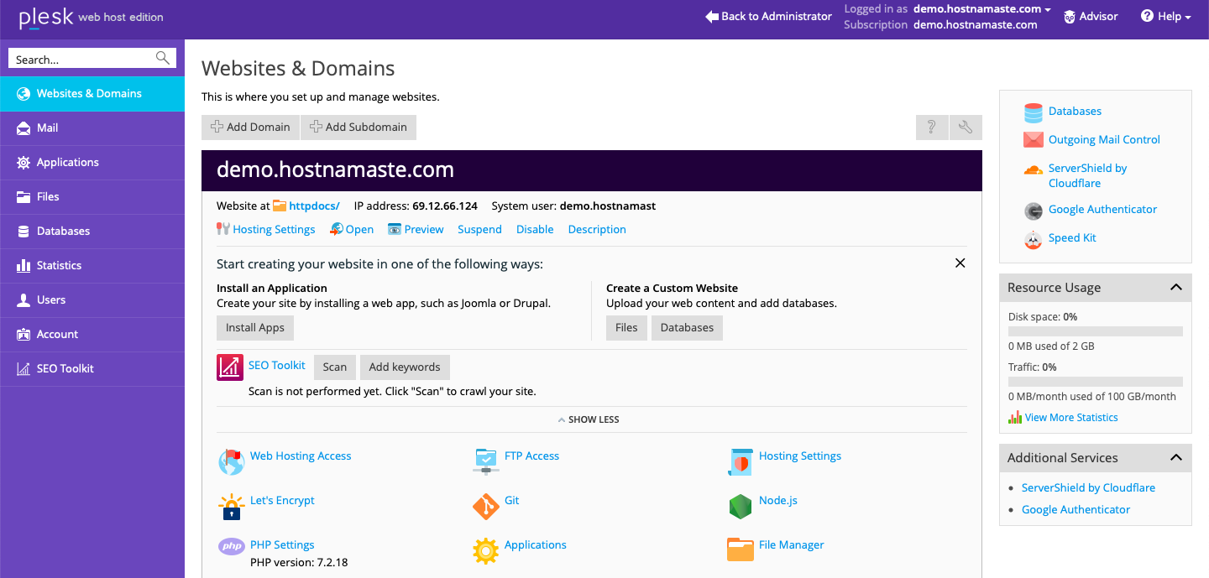Click the Applications gear icon in grid

tap(486, 550)
